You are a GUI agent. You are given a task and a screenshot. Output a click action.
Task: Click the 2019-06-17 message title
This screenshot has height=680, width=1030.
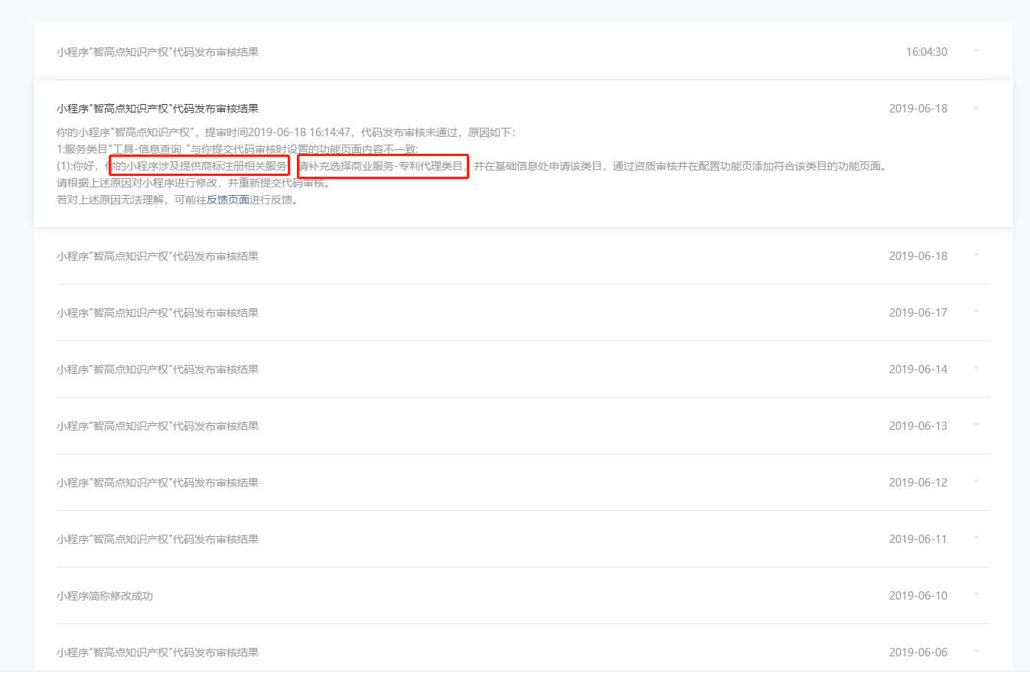pos(158,313)
